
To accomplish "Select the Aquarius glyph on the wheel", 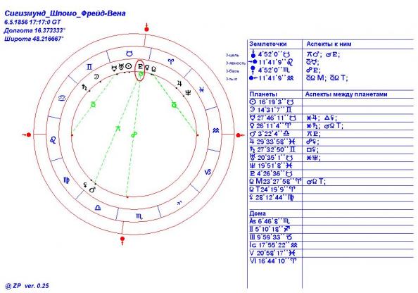I will pos(216,130).
